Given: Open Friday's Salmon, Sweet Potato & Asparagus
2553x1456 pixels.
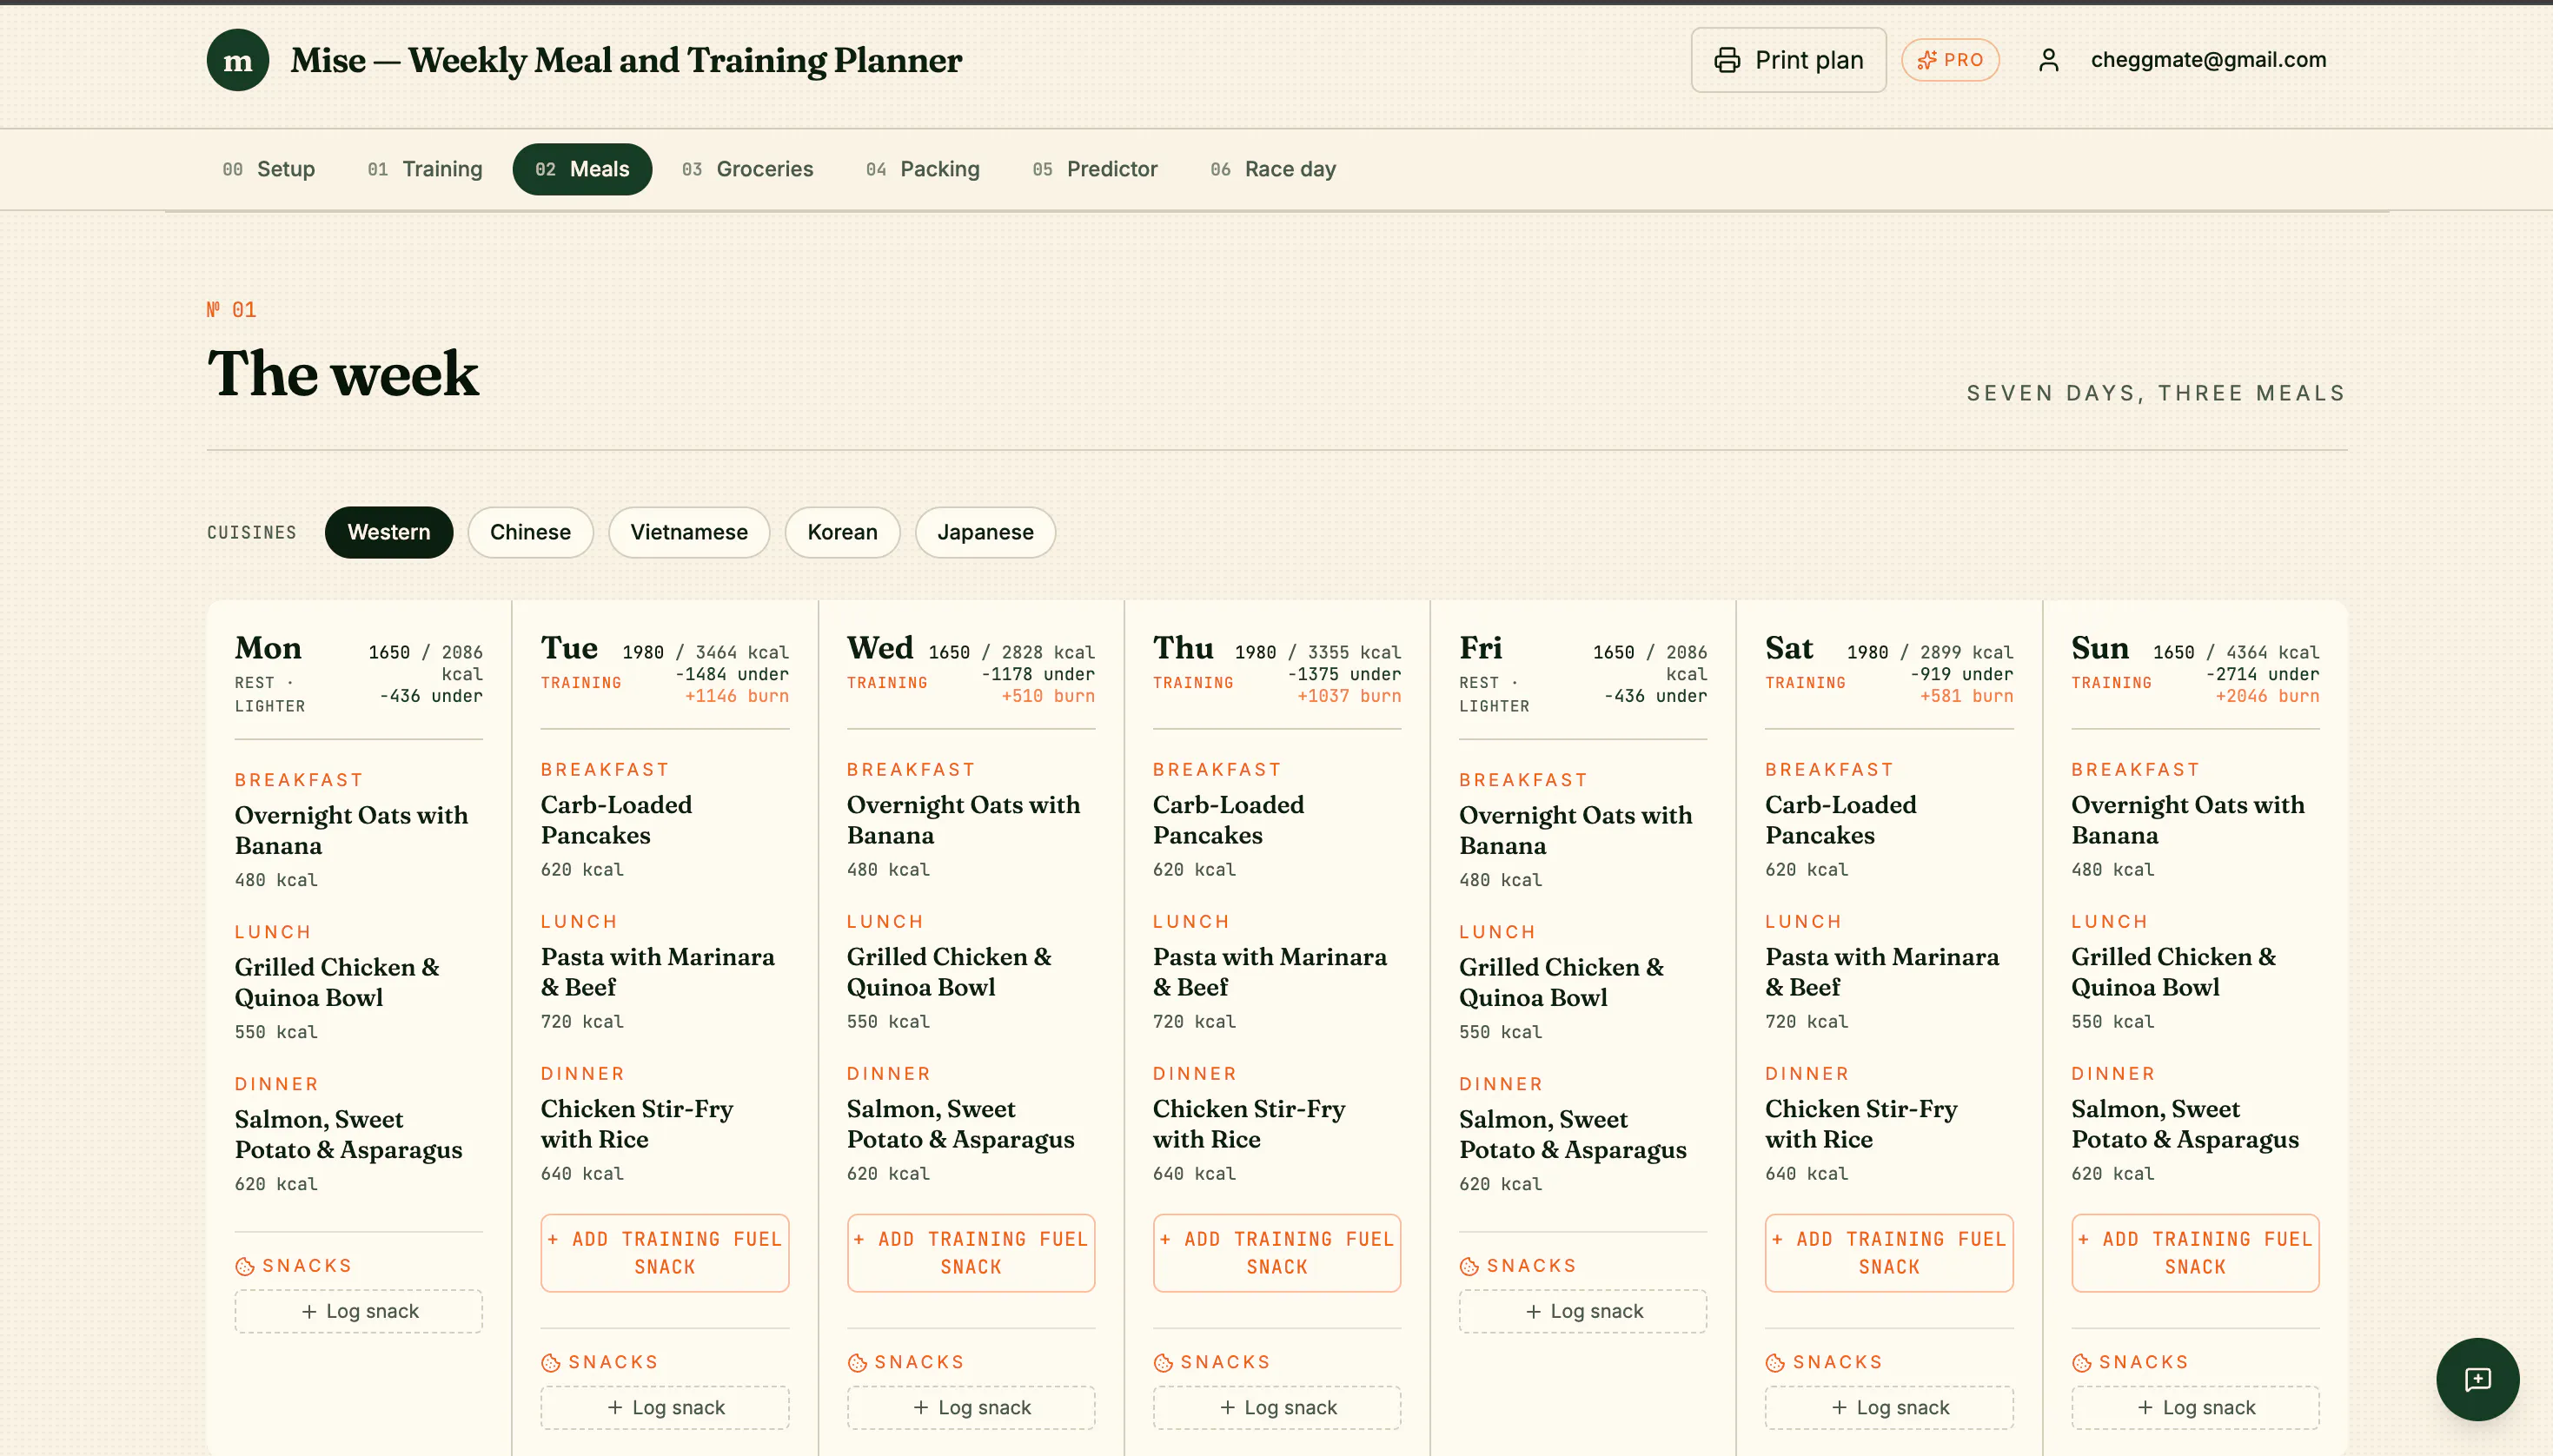Looking at the screenshot, I should (1572, 1134).
